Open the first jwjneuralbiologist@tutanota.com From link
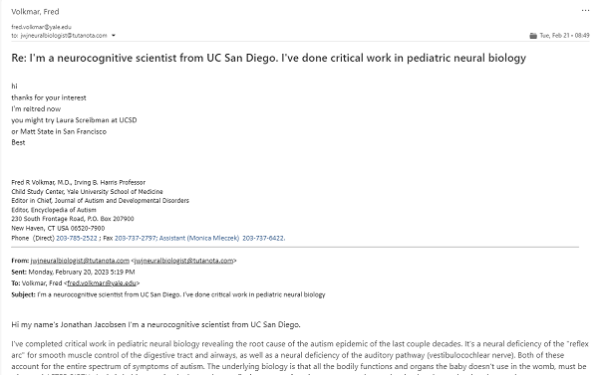Screen dimensions: 598x375 [80, 261]
